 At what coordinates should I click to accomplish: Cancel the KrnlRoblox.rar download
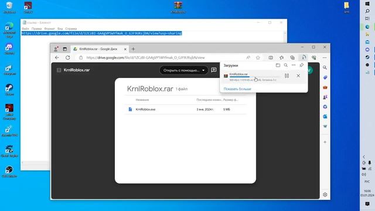(x=298, y=76)
